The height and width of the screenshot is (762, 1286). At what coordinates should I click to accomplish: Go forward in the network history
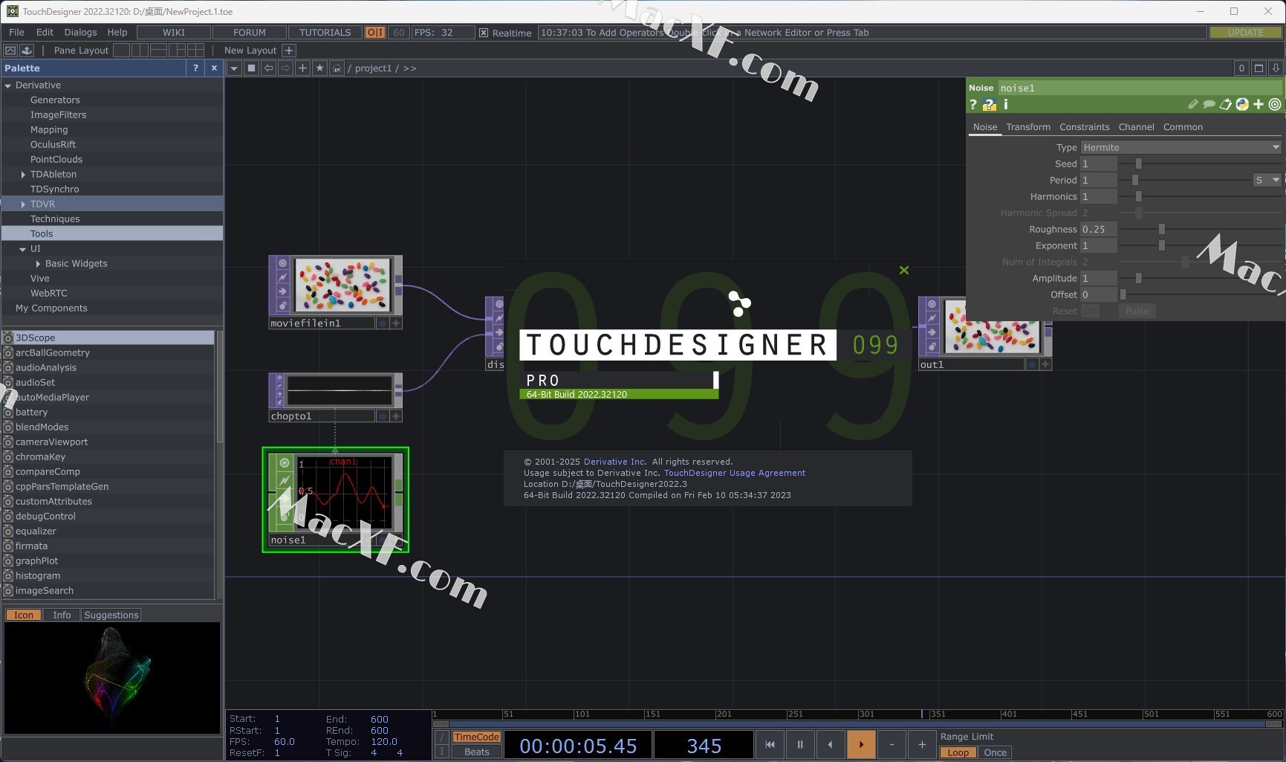[285, 68]
